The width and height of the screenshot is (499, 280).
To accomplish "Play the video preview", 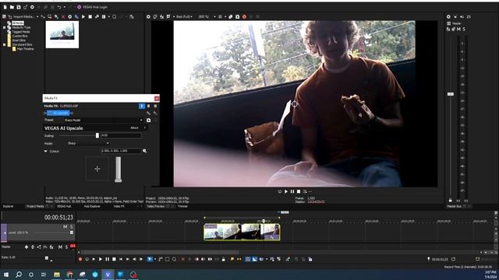I will click(x=286, y=191).
